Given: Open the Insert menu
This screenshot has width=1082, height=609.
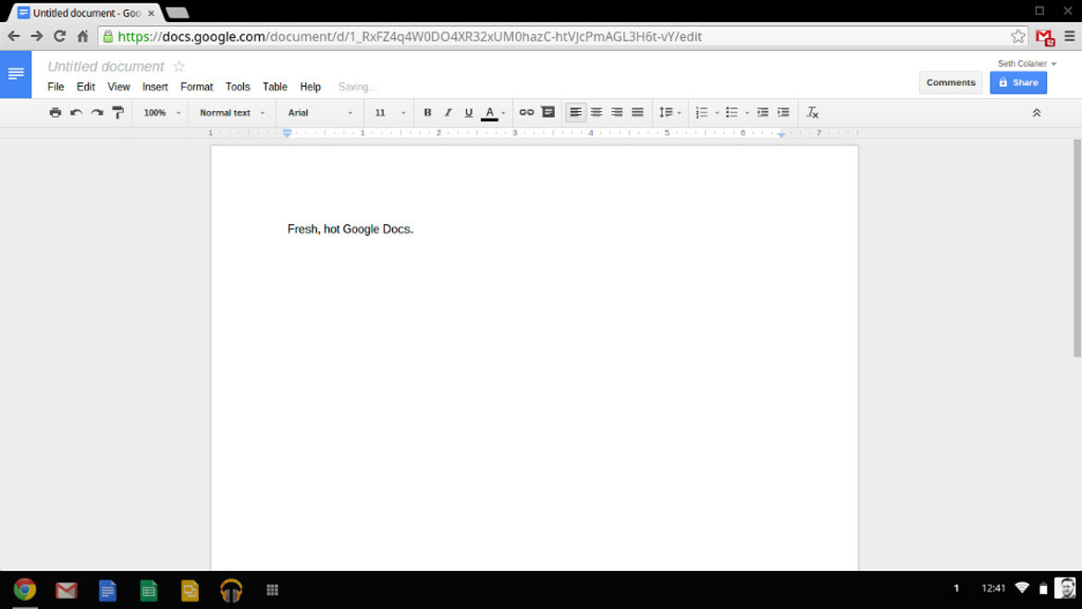Looking at the screenshot, I should coord(155,87).
